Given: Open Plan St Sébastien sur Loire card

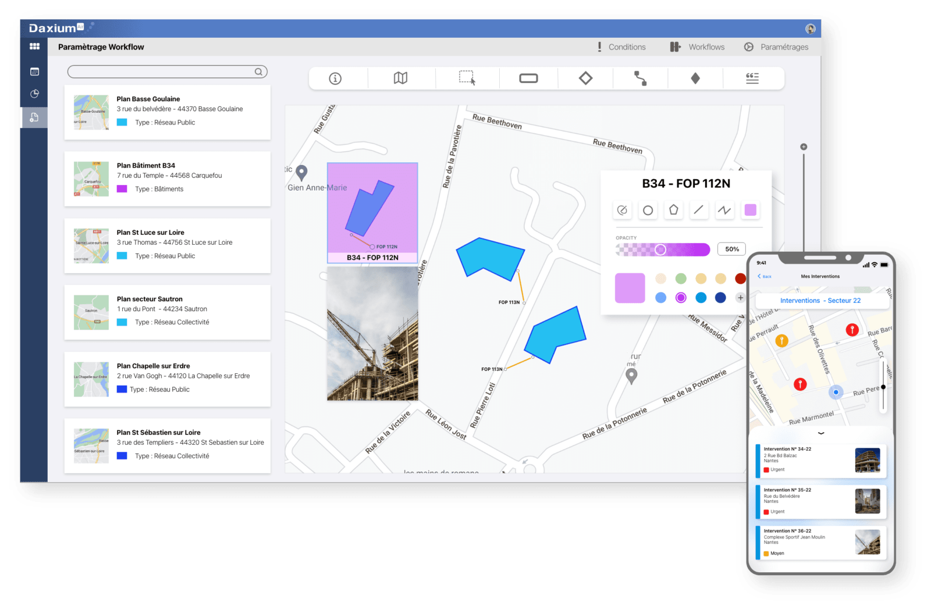Looking at the screenshot, I should coord(168,445).
